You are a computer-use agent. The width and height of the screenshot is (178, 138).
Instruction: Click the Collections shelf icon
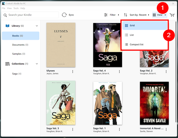(x=7, y=64)
